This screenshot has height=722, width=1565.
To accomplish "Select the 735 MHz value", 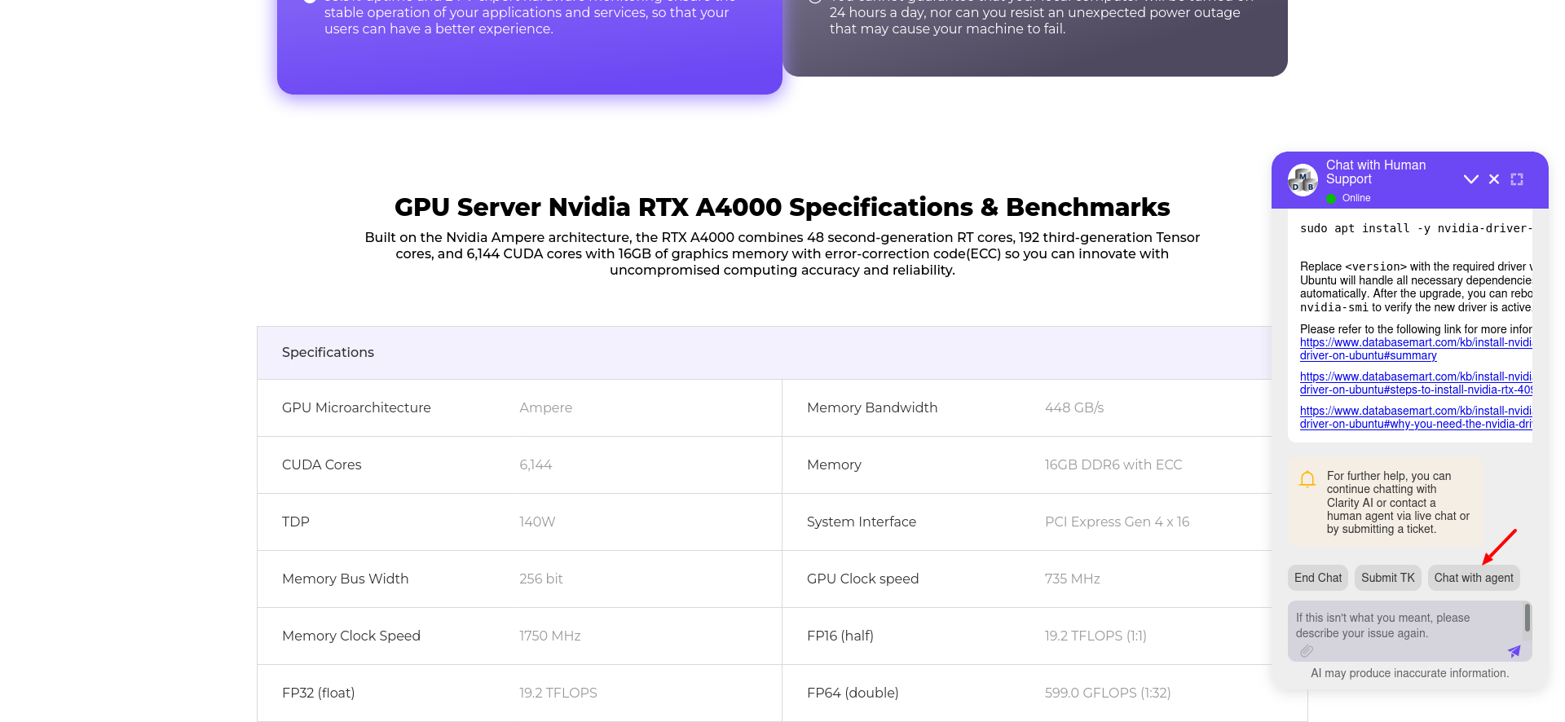I will (1073, 579).
